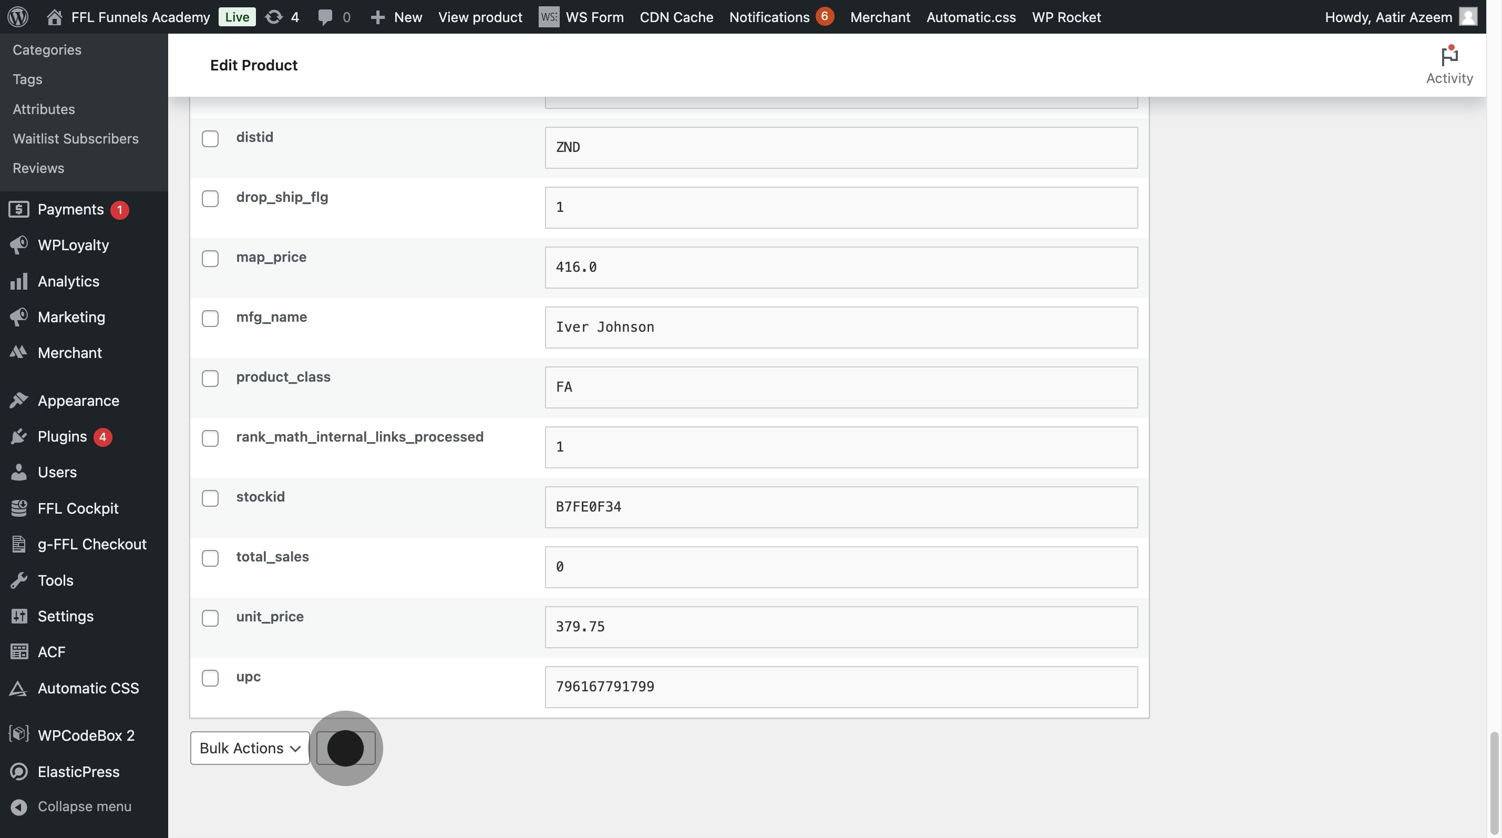Screen dimensions: 1502x838
Task: Click the Live status badge
Action: pos(236,17)
